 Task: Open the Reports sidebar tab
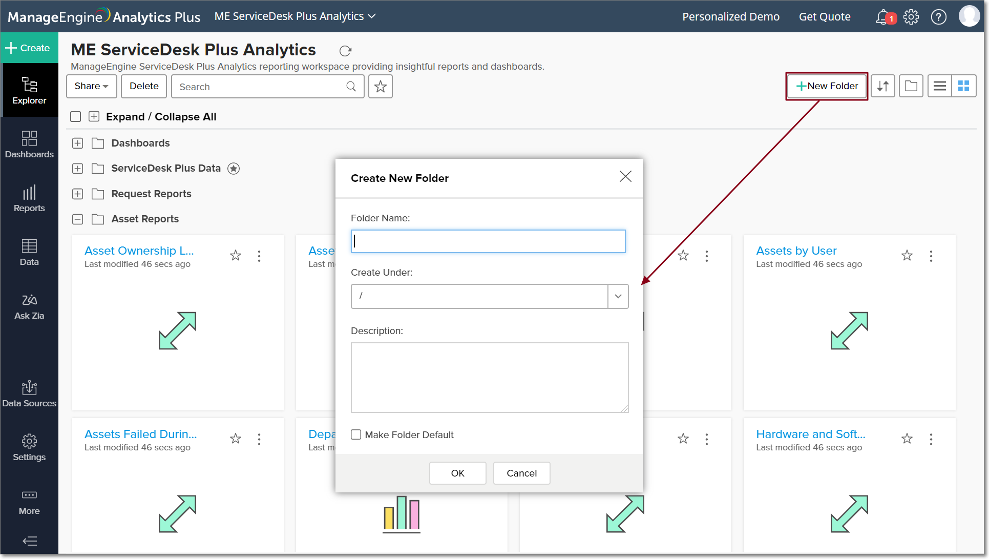coord(29,199)
